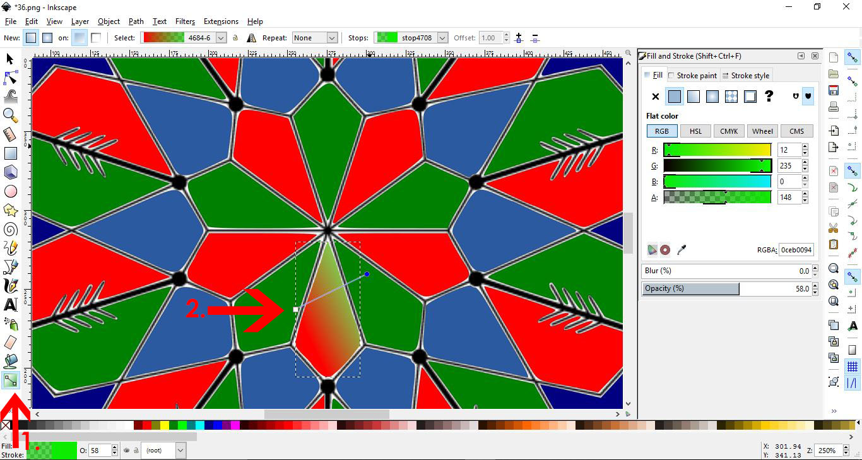Open the Layer menu
The width and height of the screenshot is (862, 460).
click(x=80, y=21)
